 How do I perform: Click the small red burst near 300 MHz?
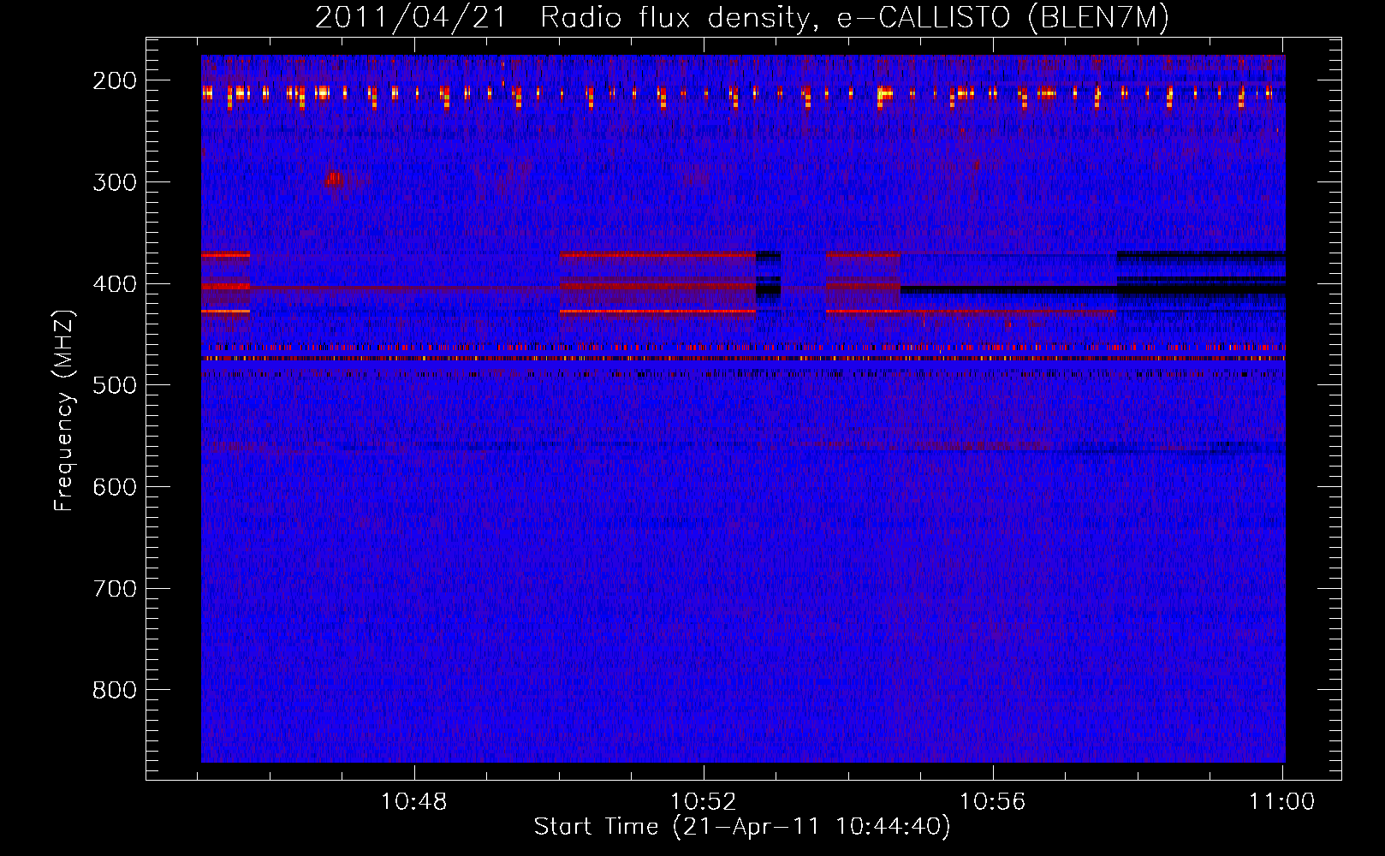tap(335, 179)
